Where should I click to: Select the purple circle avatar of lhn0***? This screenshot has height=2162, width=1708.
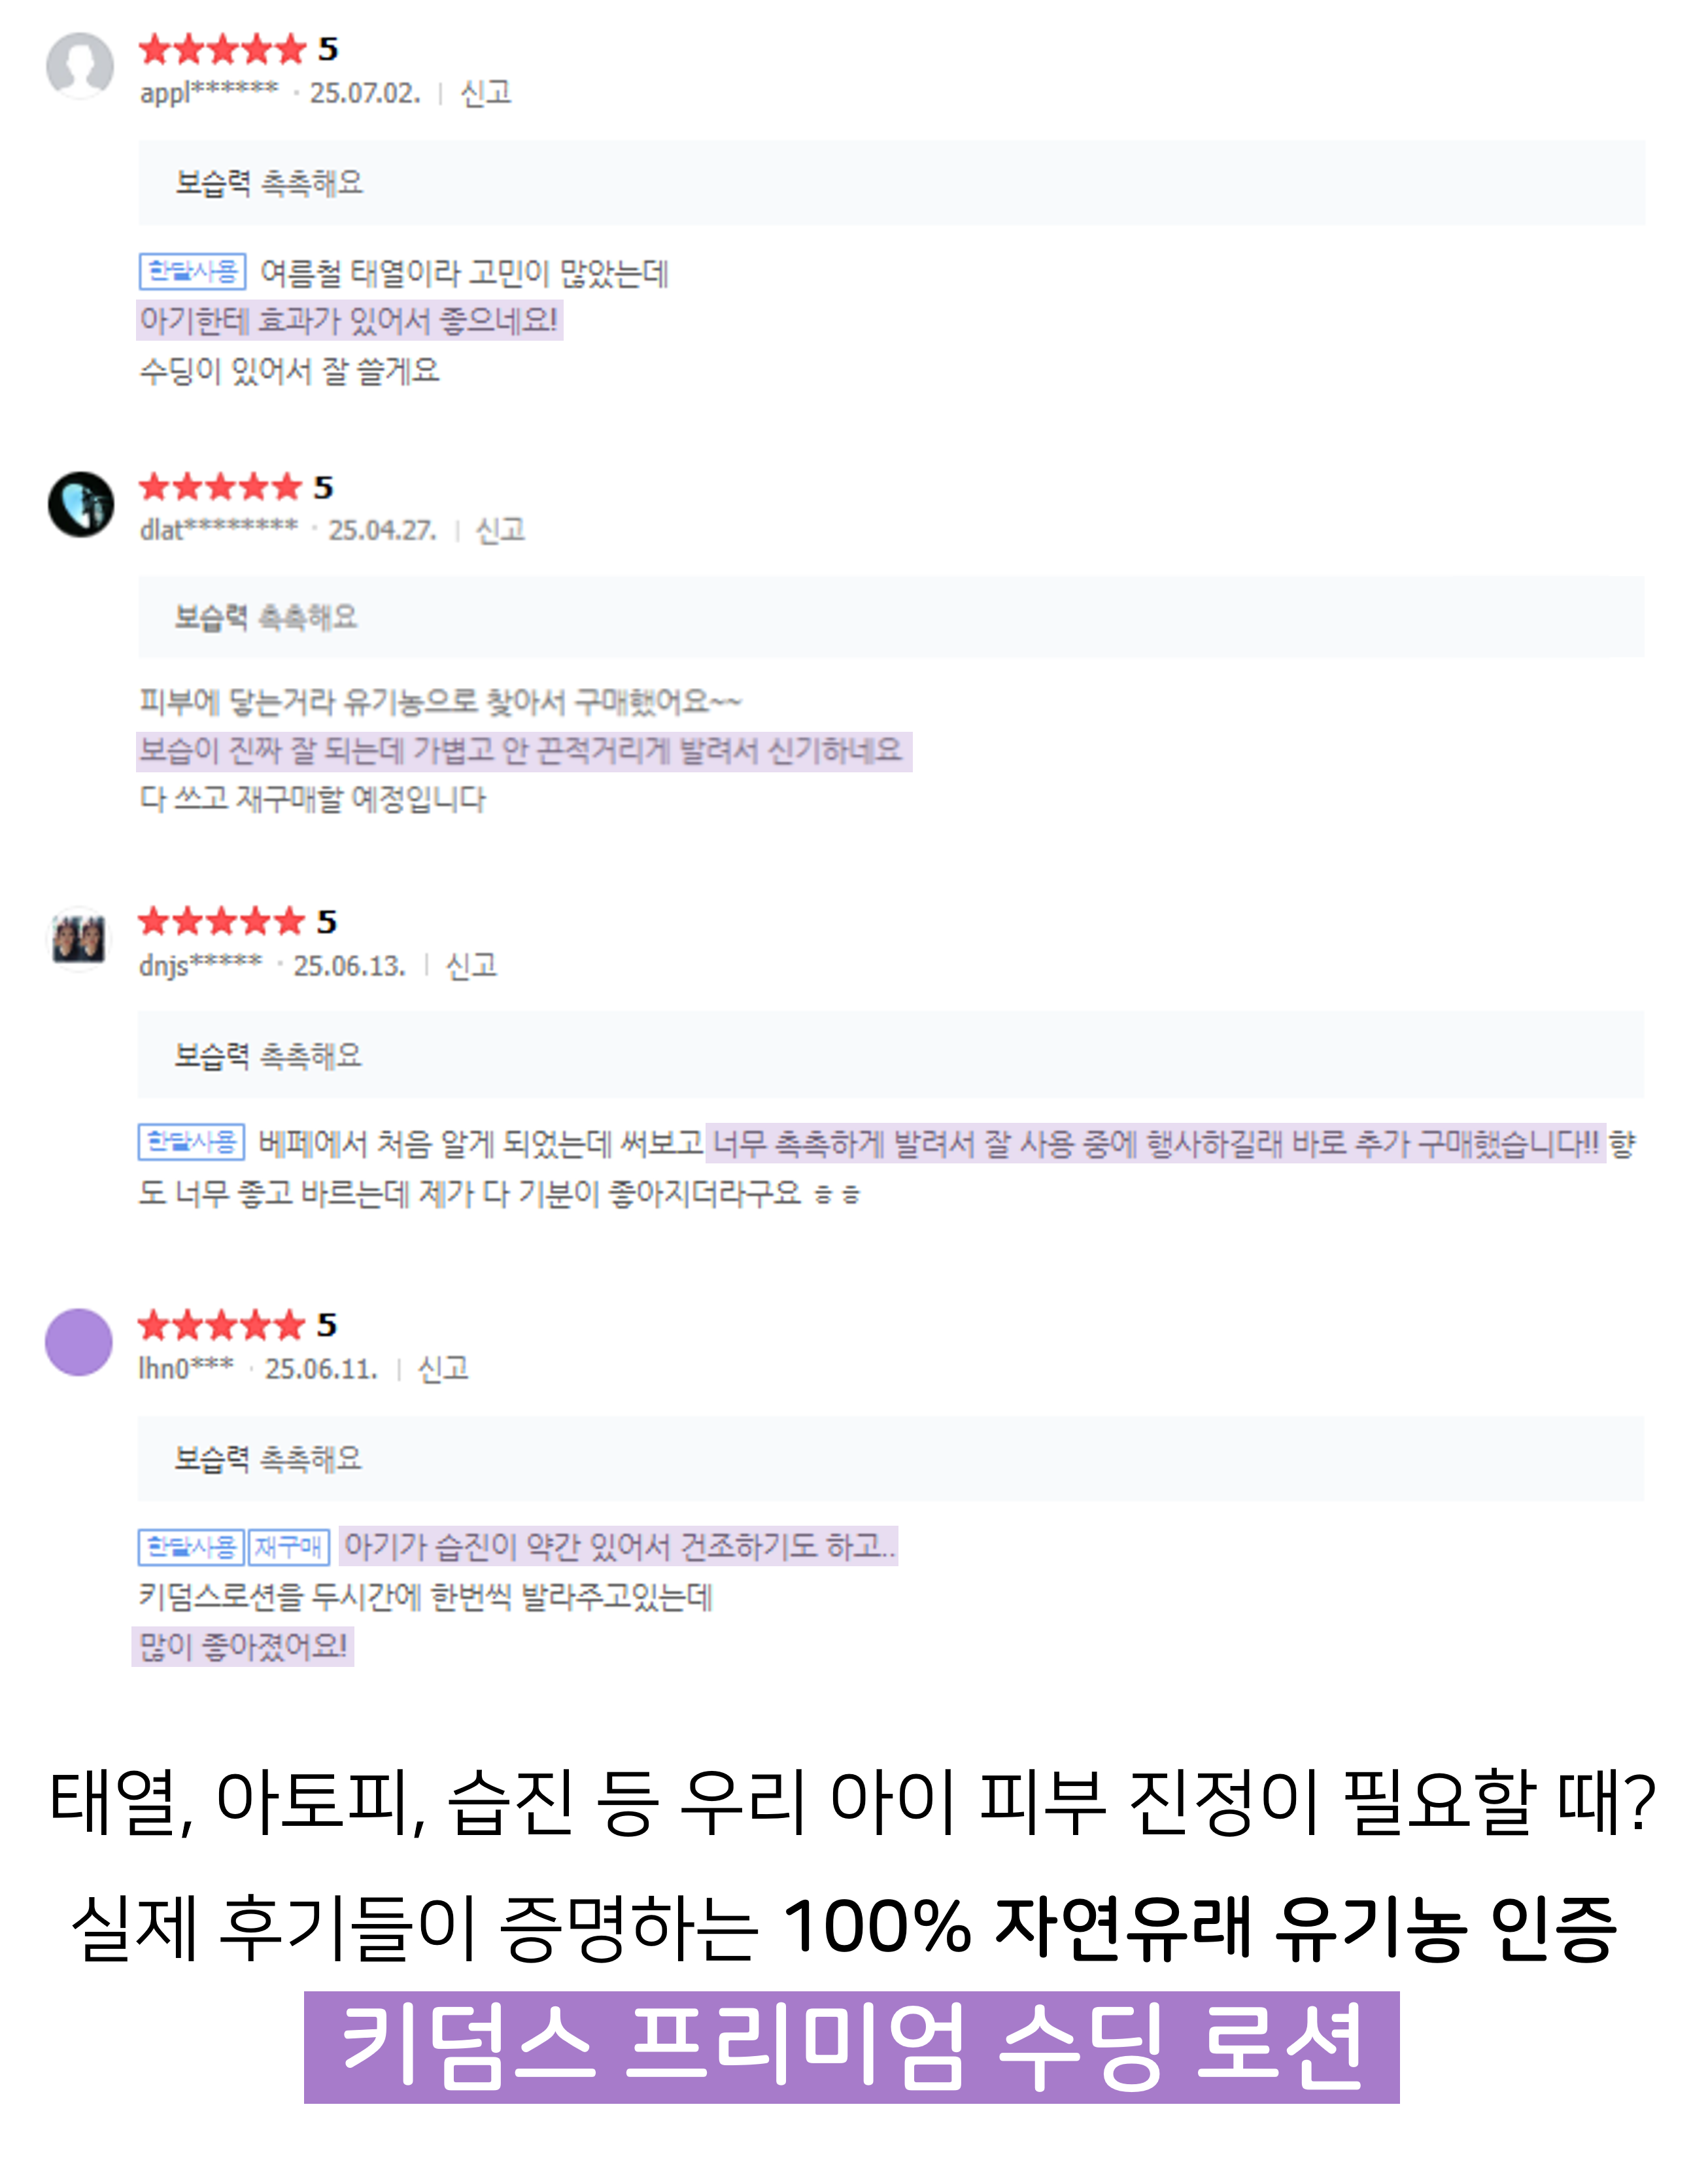pyautogui.click(x=79, y=1342)
